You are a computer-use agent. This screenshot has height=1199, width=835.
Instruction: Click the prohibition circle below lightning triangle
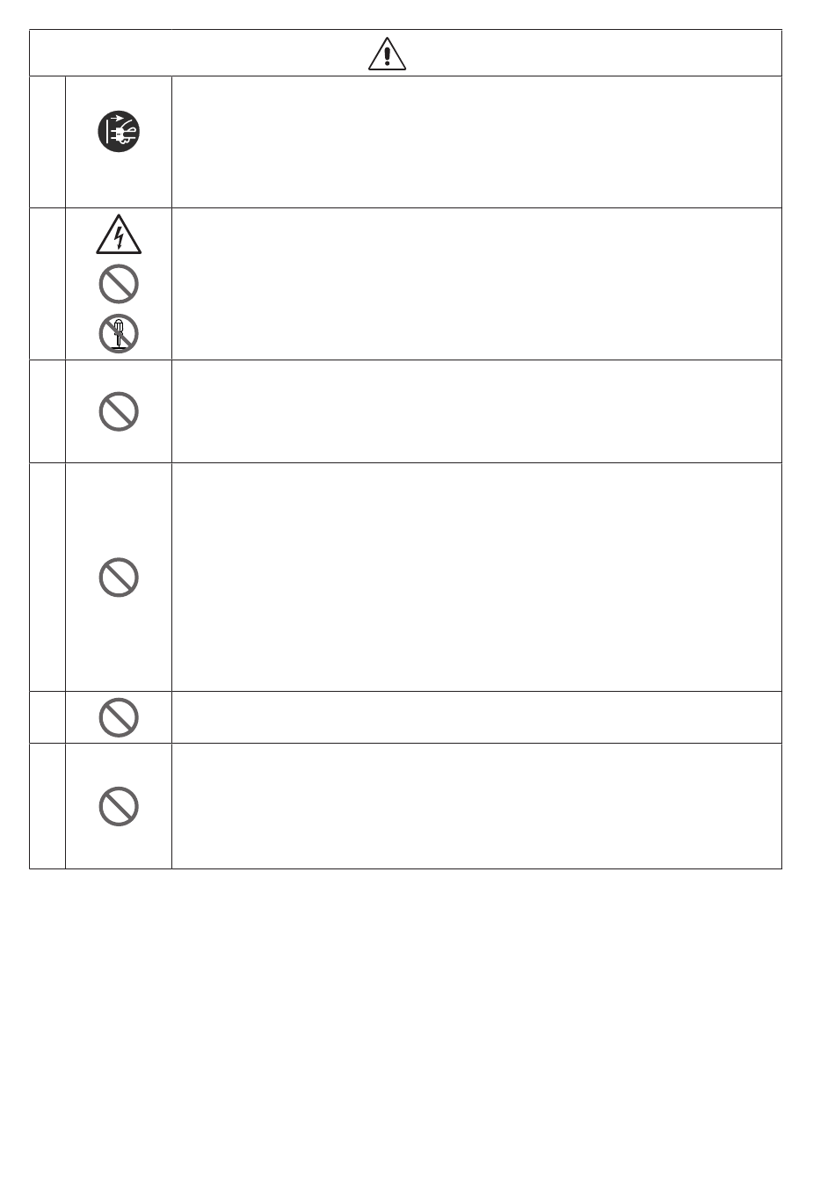click(119, 284)
